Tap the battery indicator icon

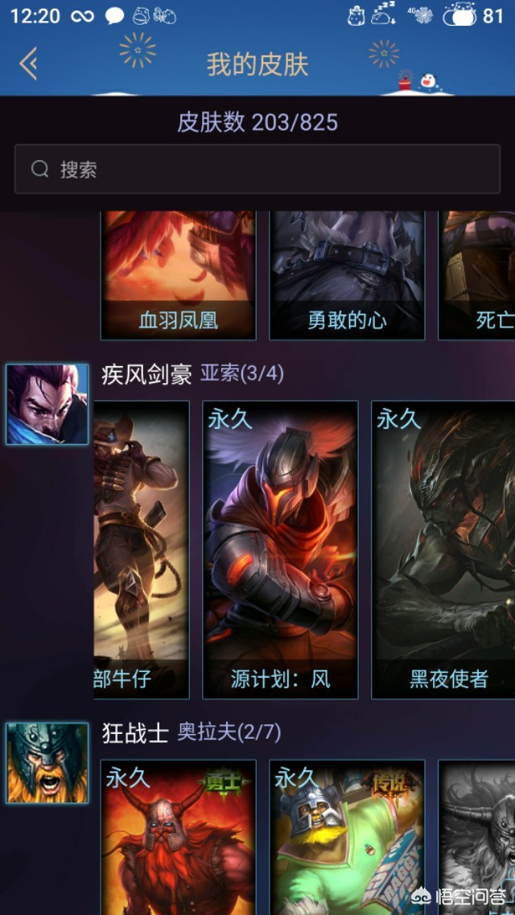[459, 16]
